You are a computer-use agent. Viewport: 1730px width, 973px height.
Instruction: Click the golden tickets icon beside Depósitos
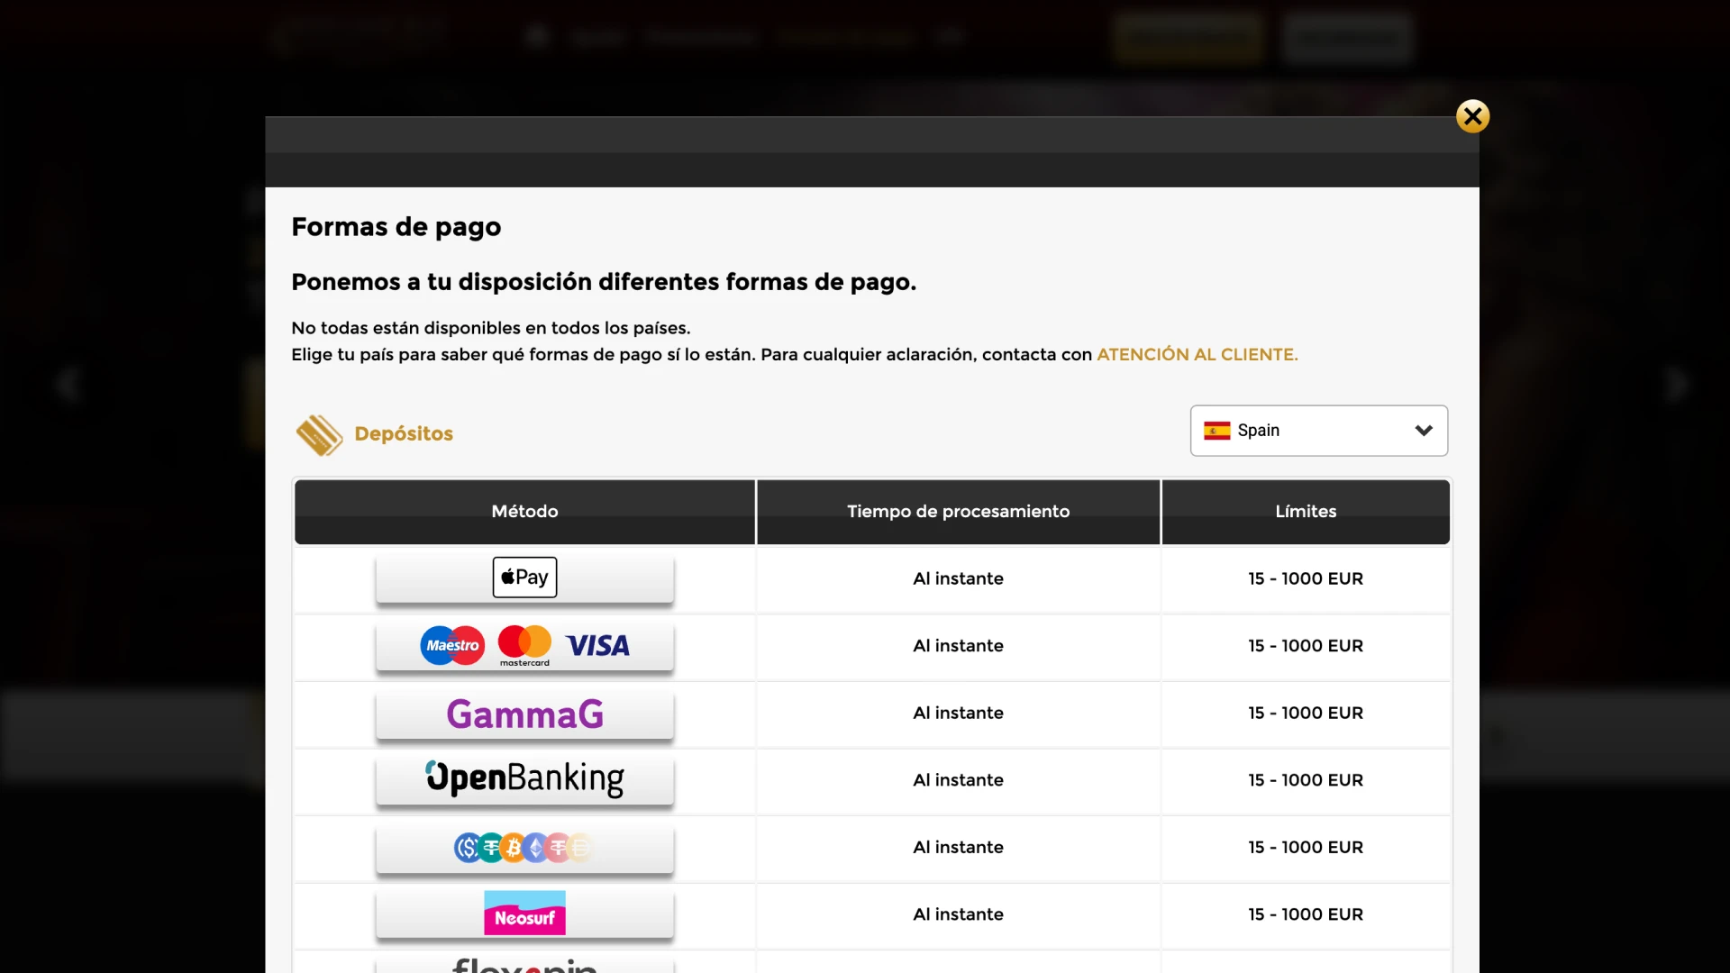tap(318, 434)
